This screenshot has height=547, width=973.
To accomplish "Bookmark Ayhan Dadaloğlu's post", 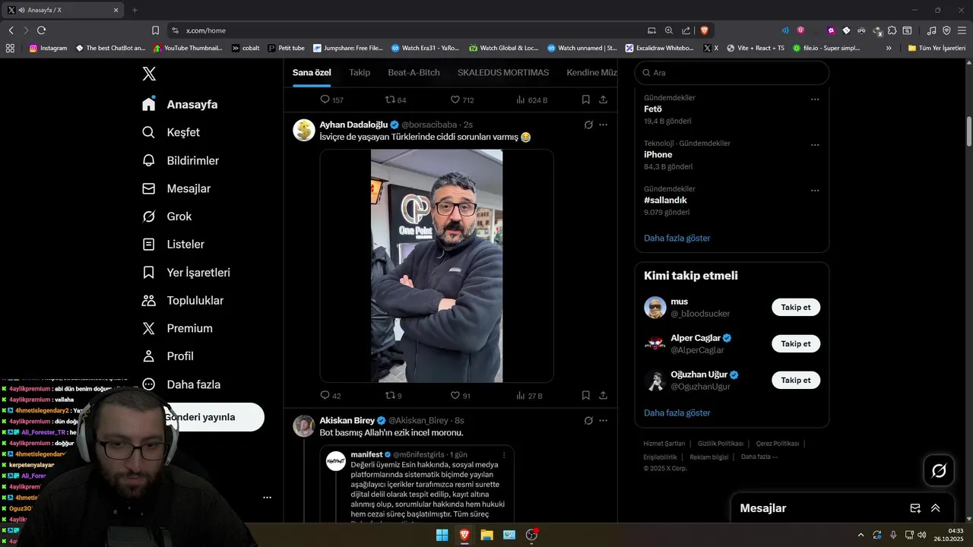I will click(x=585, y=396).
